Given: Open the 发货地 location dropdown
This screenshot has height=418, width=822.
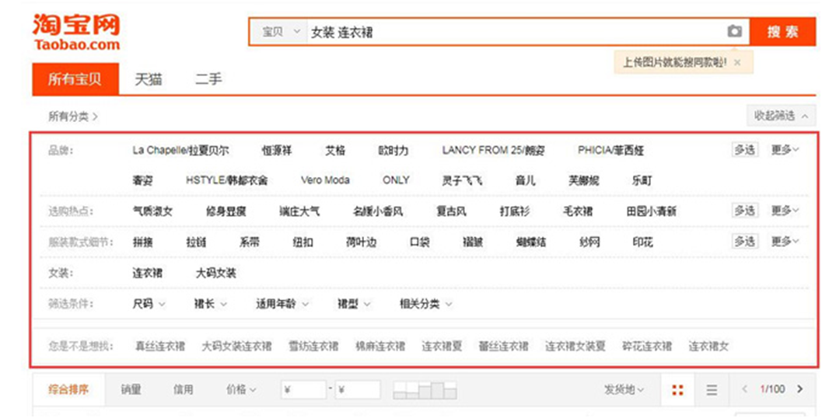Looking at the screenshot, I should 624,389.
